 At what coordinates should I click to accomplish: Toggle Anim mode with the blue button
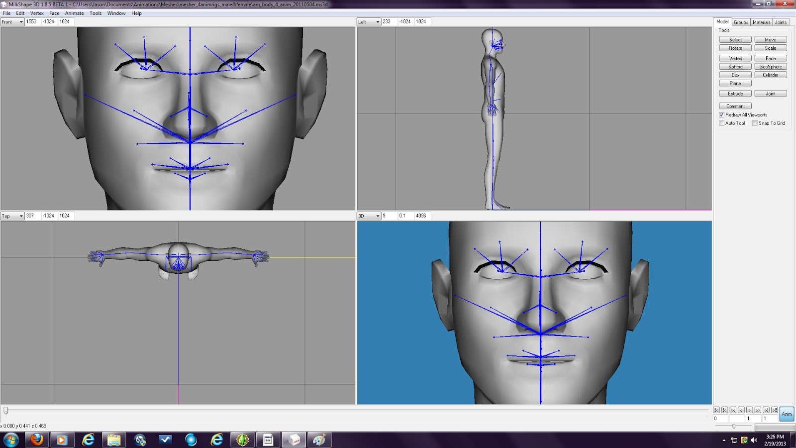coord(787,413)
